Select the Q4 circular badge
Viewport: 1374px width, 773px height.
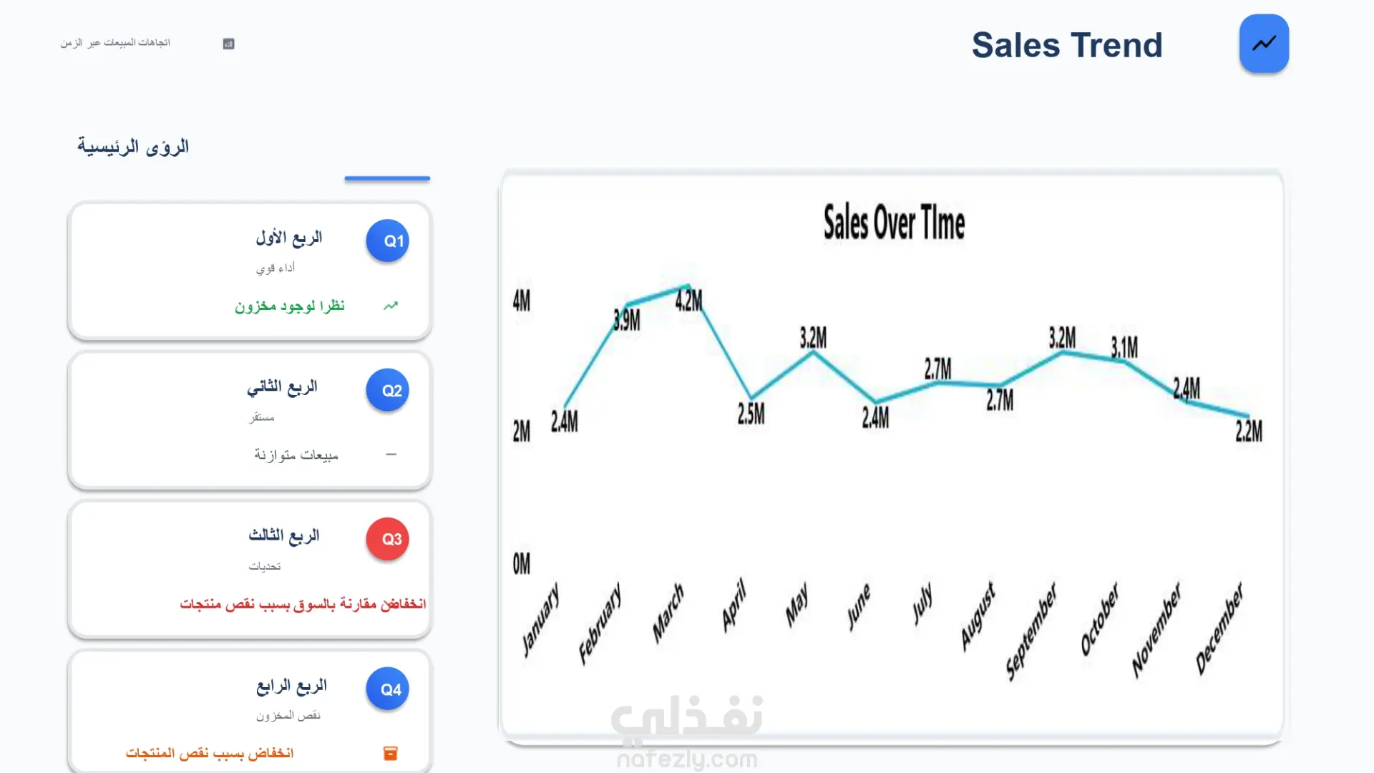[388, 689]
